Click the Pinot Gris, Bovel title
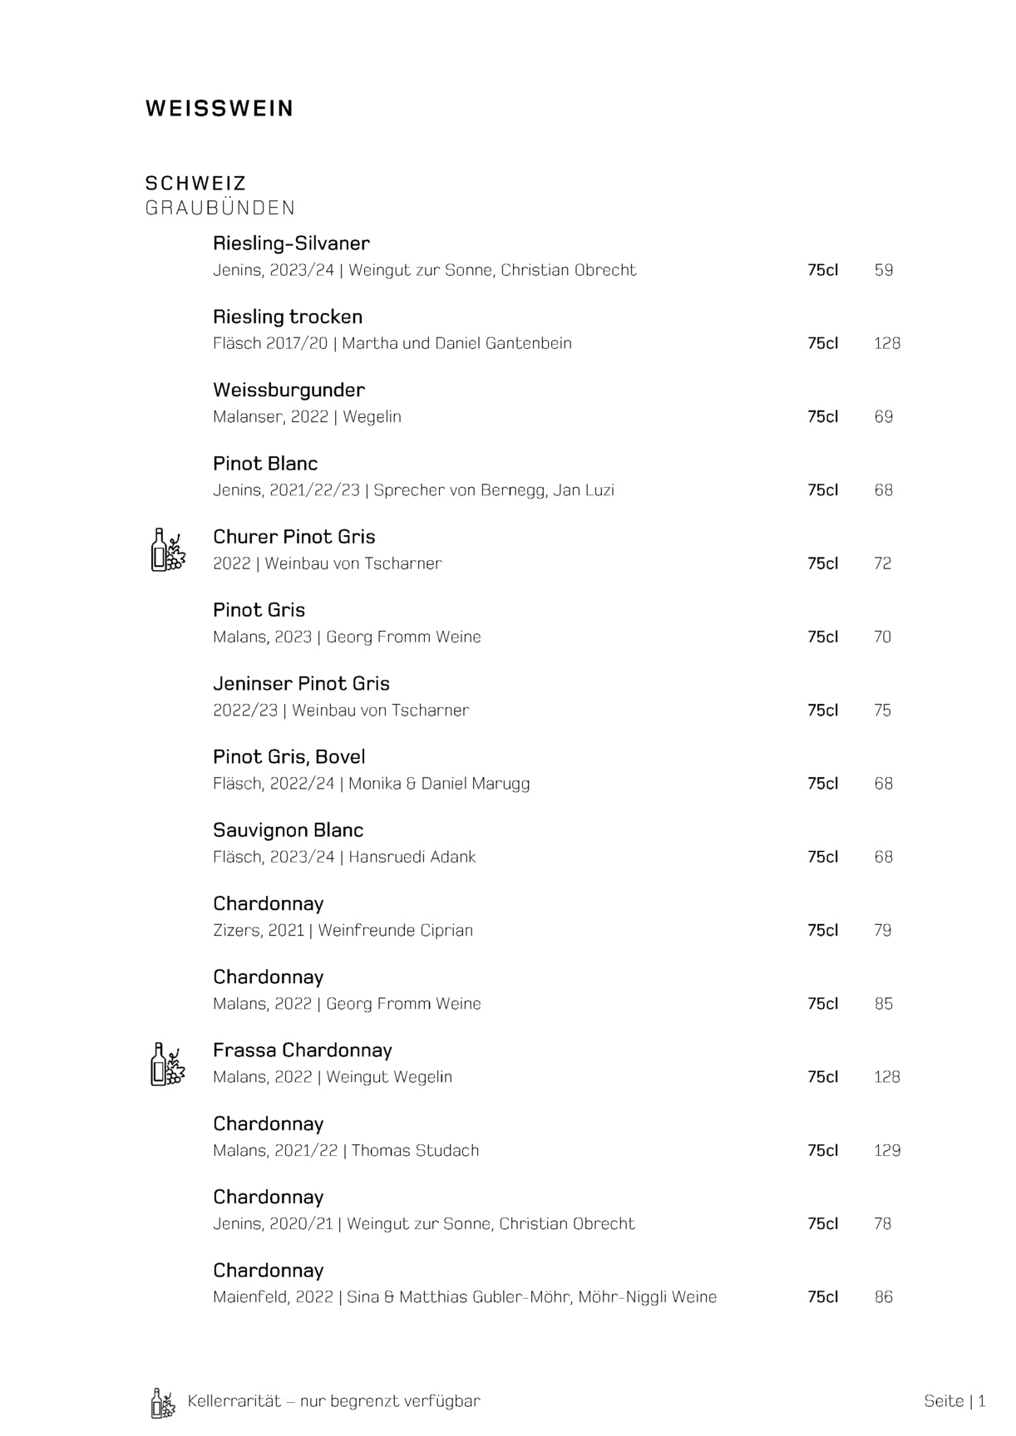The width and height of the screenshot is (1016, 1436). point(289,757)
